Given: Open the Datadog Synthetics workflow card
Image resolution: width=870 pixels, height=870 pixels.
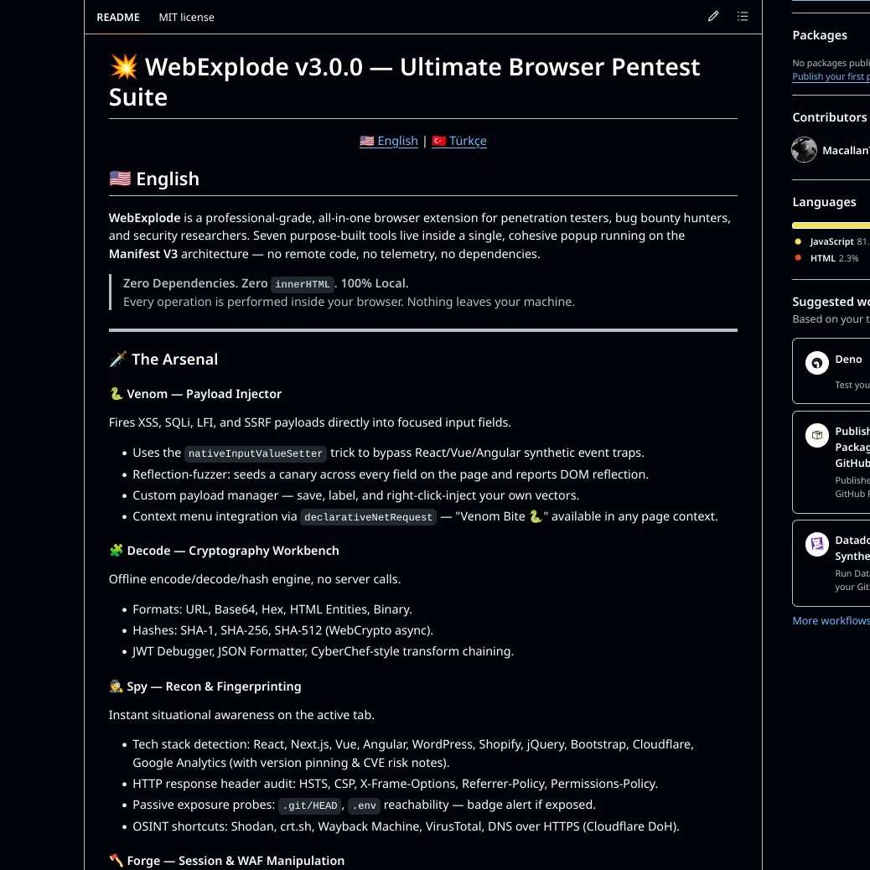Looking at the screenshot, I should 831,562.
